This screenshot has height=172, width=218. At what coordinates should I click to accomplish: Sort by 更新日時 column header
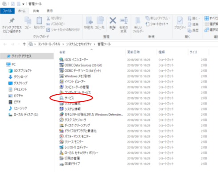[133, 52]
